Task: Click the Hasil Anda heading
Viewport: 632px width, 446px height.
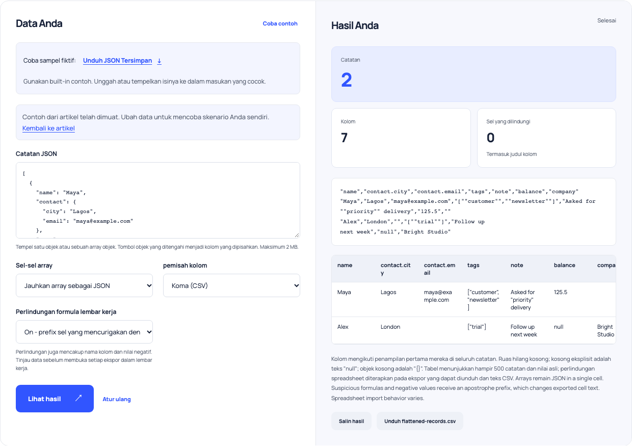Action: (355, 25)
